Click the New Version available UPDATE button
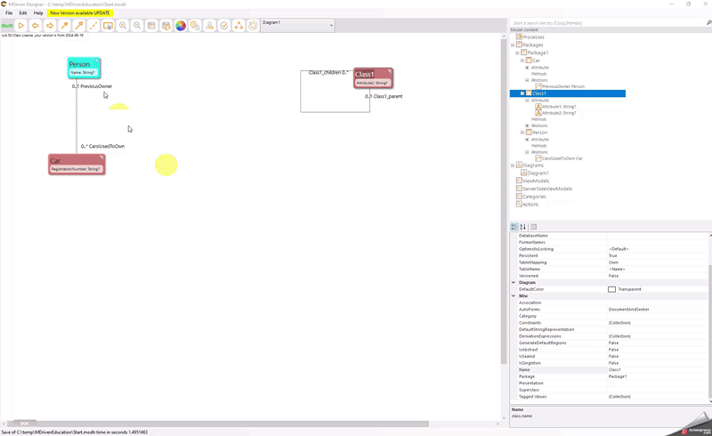Image resolution: width=712 pixels, height=436 pixels. coord(80,13)
